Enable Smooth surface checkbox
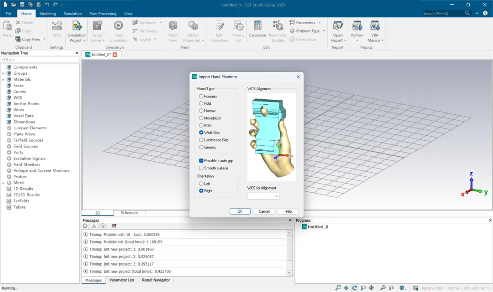The width and height of the screenshot is (493, 292). click(x=201, y=168)
